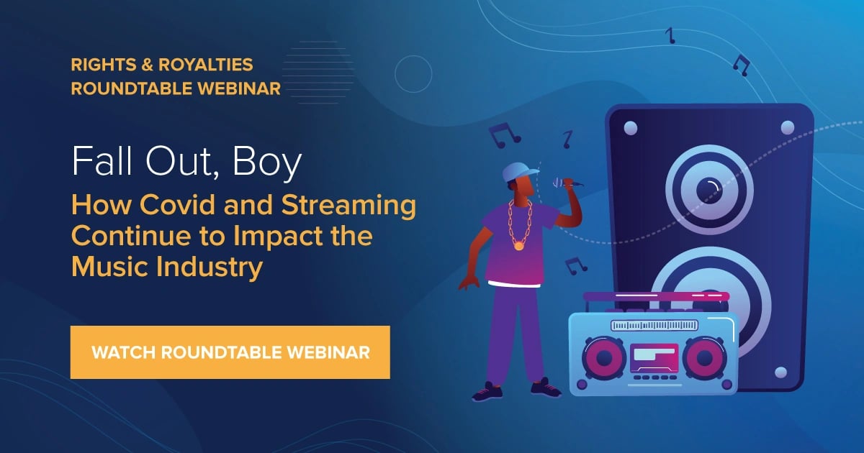864x453 pixels.
Task: Click the left boombox speaker circle
Action: pyautogui.click(x=604, y=359)
